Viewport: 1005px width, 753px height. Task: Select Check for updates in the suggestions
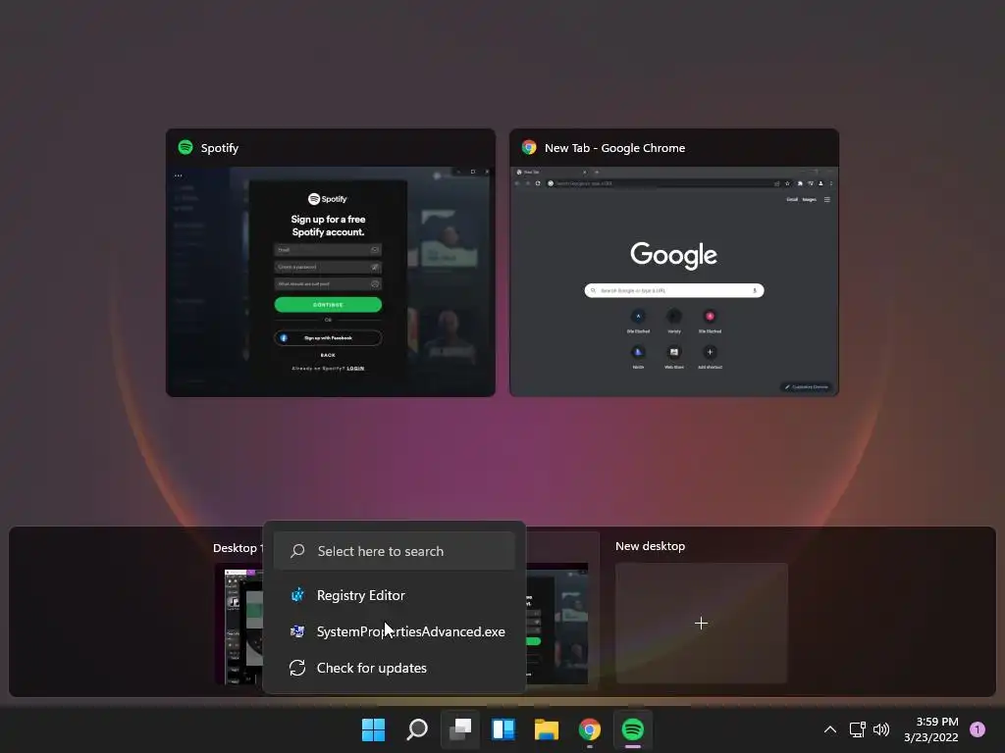click(395, 668)
